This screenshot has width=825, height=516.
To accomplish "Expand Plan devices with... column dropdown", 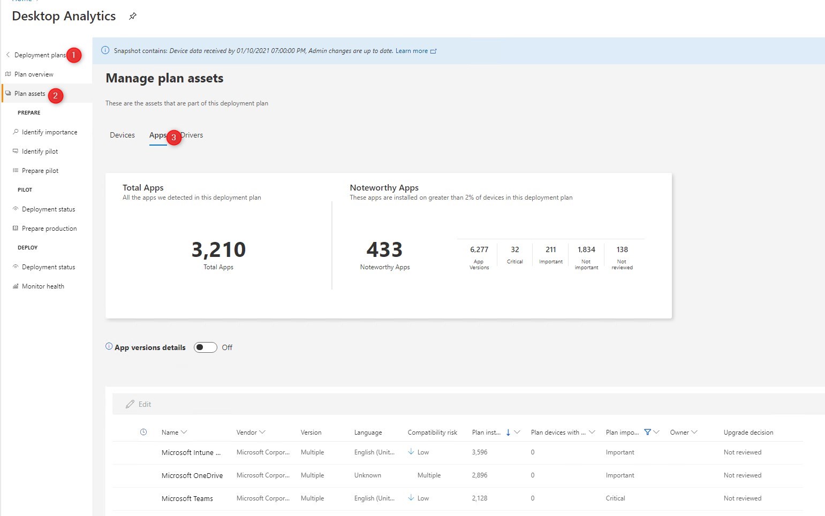I will pos(592,432).
